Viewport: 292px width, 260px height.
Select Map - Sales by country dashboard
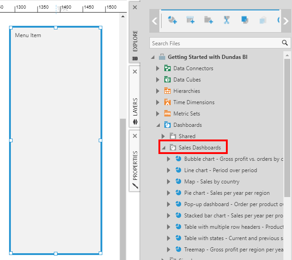coord(211,182)
